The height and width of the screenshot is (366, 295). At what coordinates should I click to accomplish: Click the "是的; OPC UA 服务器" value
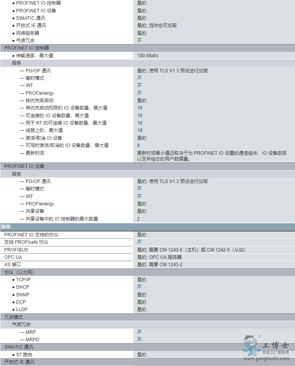159,257
